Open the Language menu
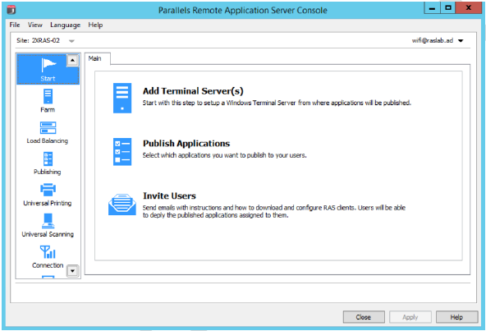This screenshot has width=486, height=331. (65, 25)
